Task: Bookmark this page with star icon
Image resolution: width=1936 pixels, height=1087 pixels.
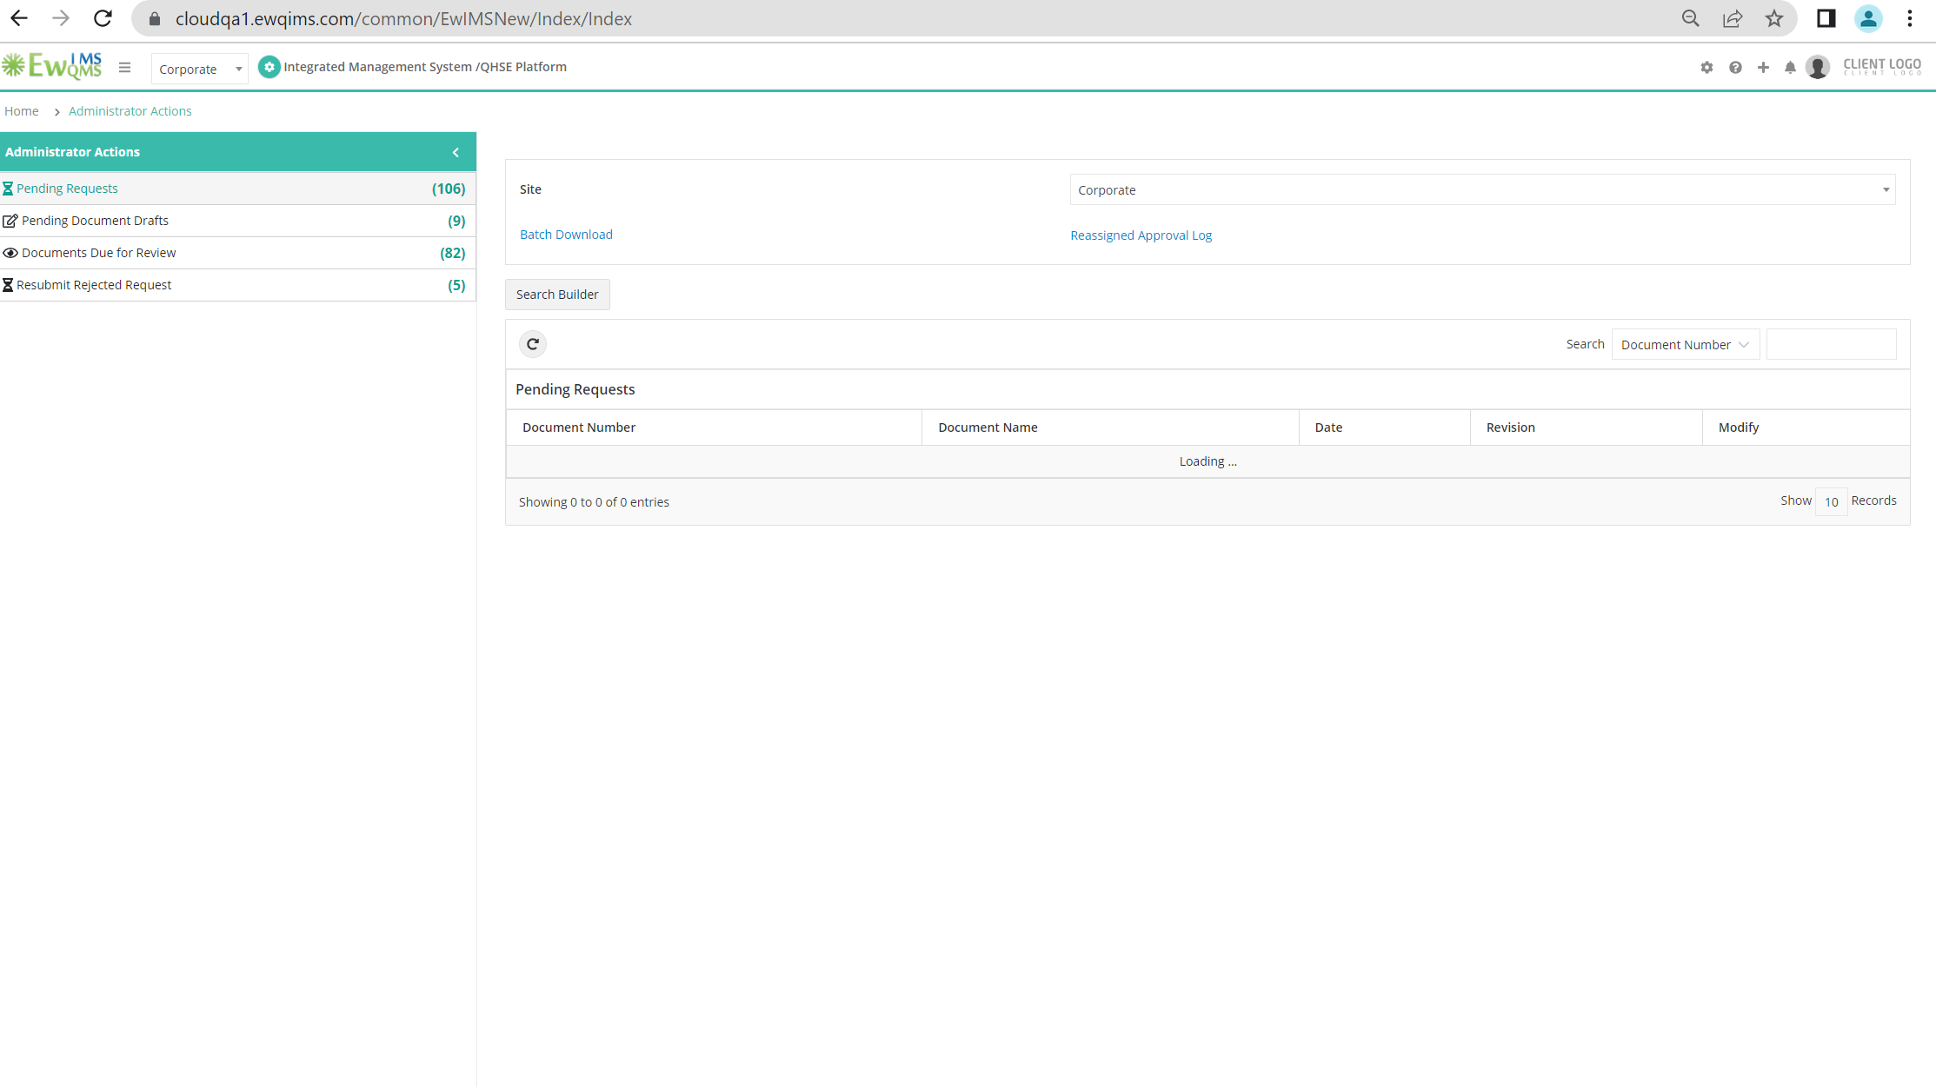Action: [1774, 18]
